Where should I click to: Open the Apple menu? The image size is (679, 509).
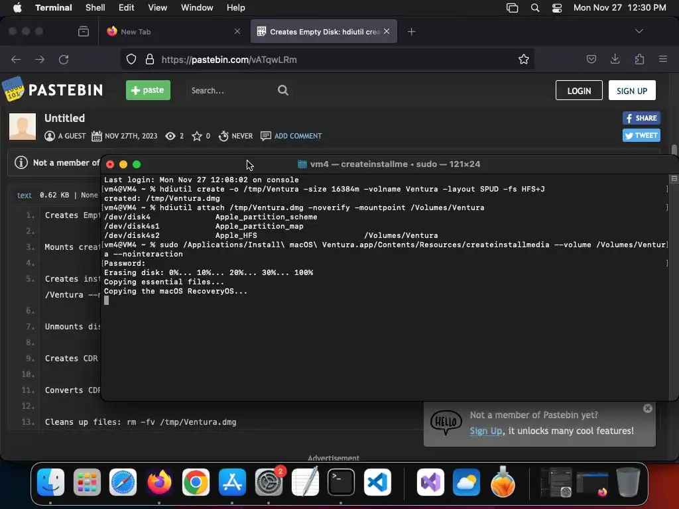pos(17,8)
